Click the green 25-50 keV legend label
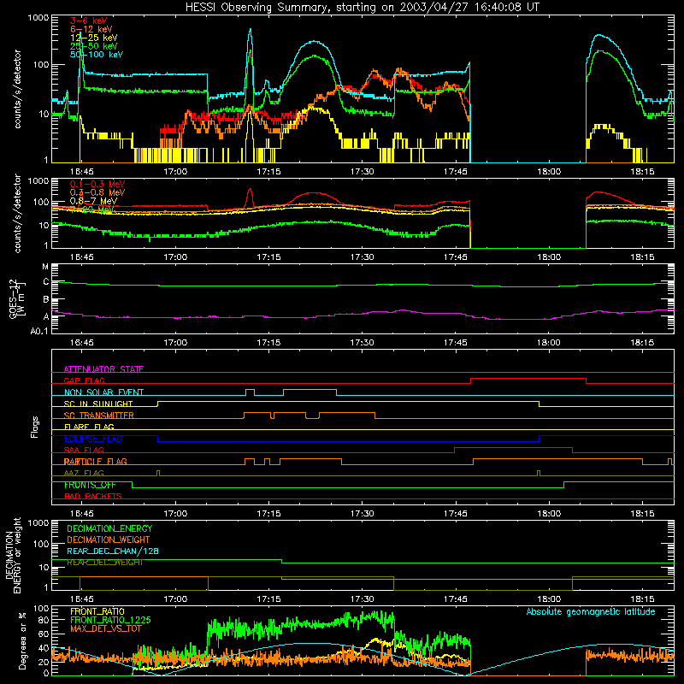 coord(94,46)
